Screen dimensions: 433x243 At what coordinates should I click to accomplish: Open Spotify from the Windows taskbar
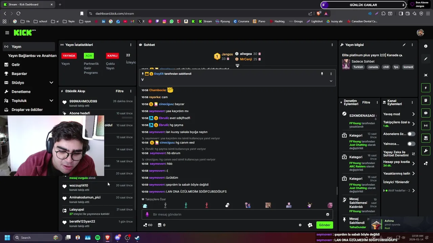tap(97, 238)
